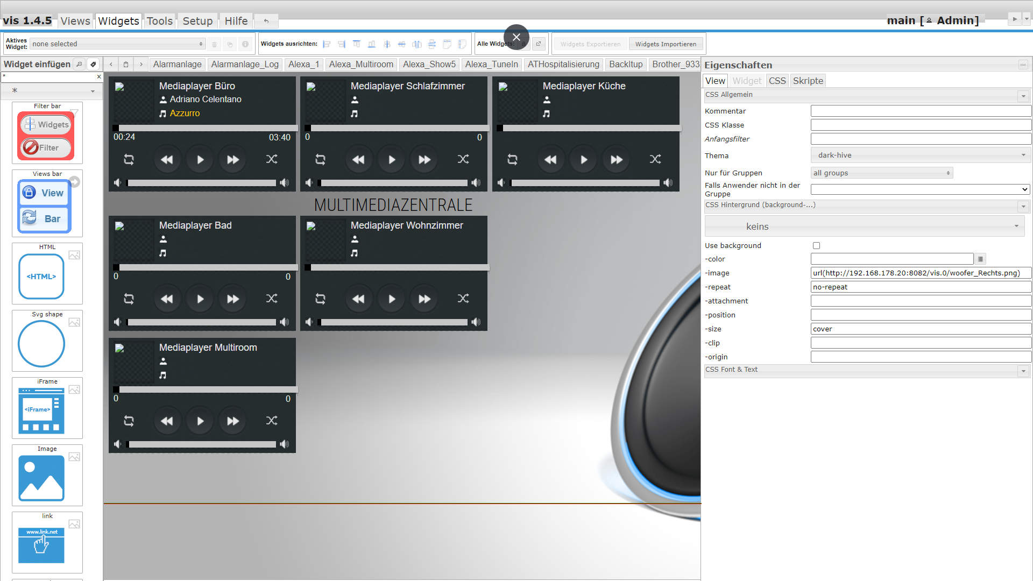
Task: Rewind on Mediaplayer Wohnzimmer
Action: pyautogui.click(x=358, y=299)
